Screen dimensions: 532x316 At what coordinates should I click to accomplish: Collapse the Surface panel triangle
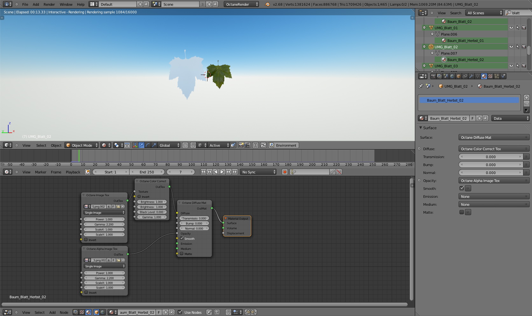coord(421,128)
